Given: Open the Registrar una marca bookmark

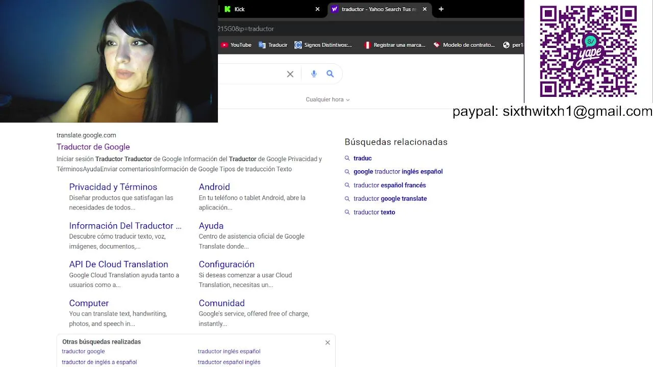Looking at the screenshot, I should [394, 45].
